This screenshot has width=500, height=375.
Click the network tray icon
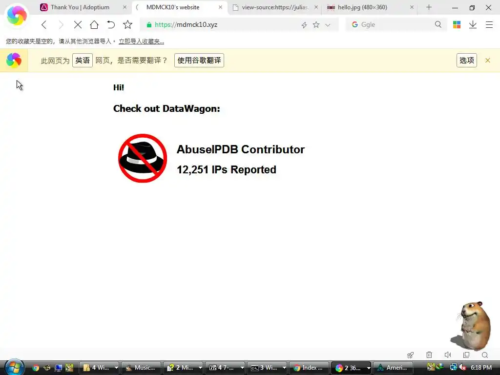pyautogui.click(x=453, y=367)
